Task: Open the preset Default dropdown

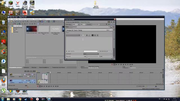Action: tap(91, 27)
